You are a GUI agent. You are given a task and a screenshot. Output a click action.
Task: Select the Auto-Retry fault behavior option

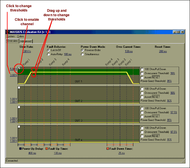coord(49,54)
